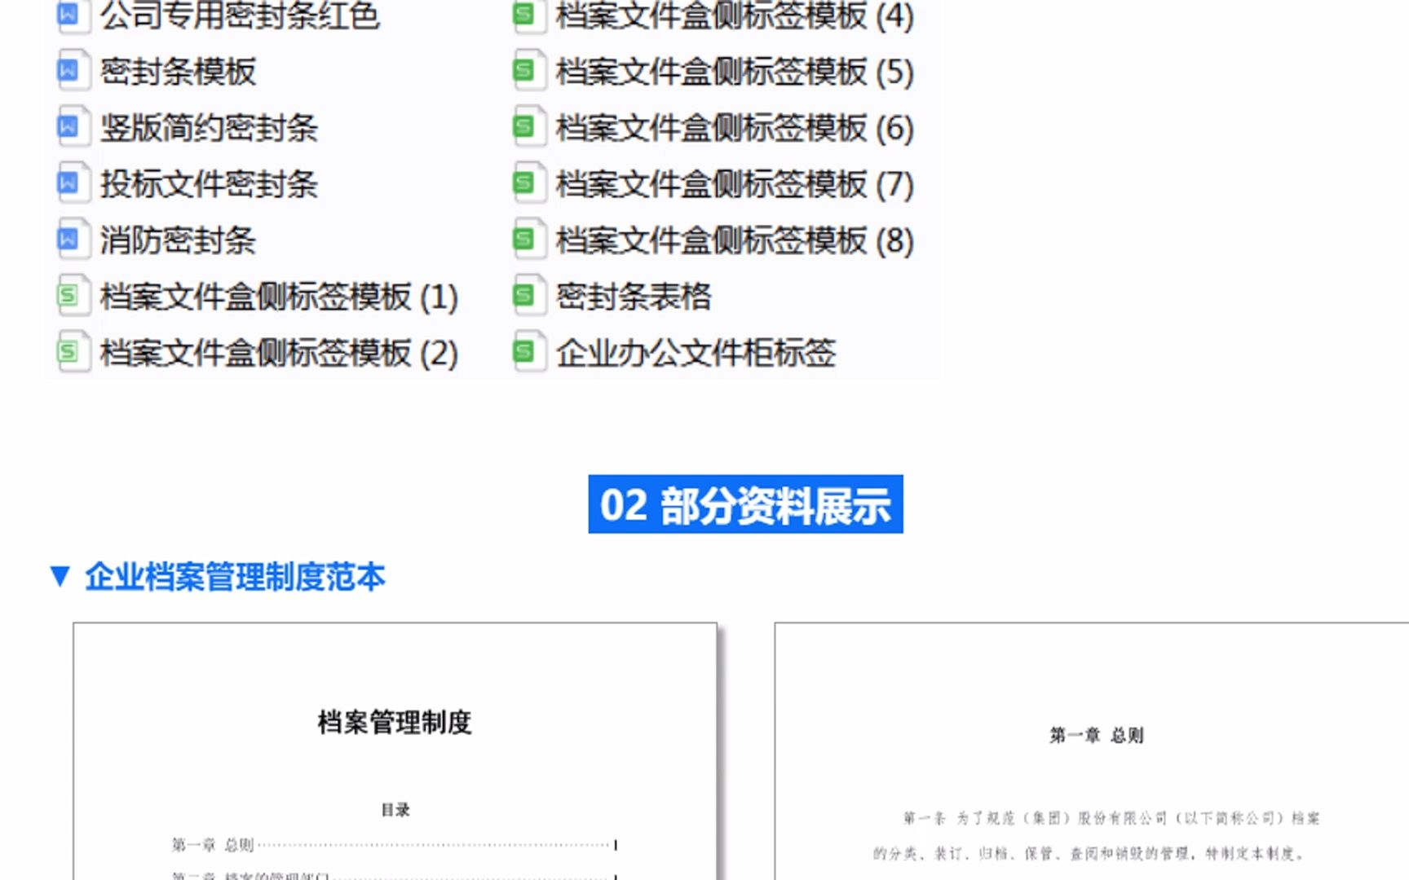The image size is (1409, 880).
Task: Click spreadsheet icon beside 档案文件盒侧标签模板 (6)
Action: tap(528, 128)
